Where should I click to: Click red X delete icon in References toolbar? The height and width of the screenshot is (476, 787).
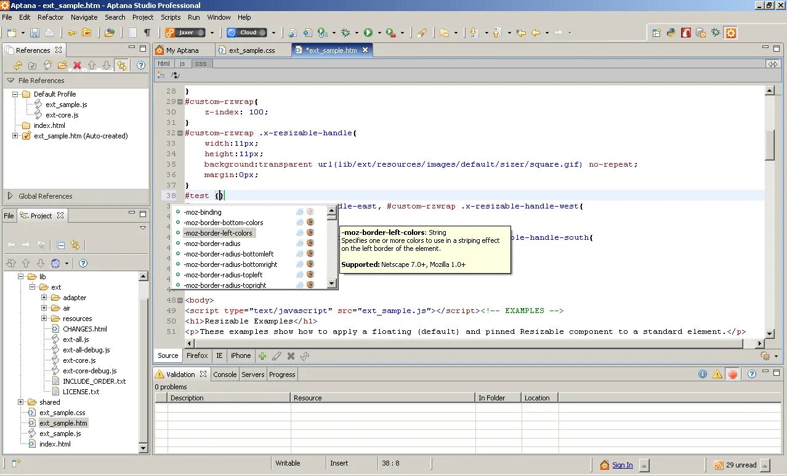coord(77,65)
